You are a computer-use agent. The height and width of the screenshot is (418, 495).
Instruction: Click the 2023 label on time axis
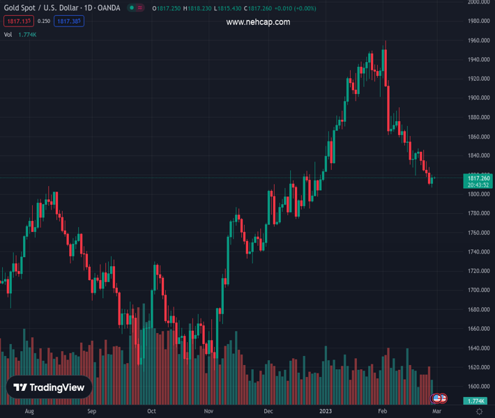tap(326, 412)
